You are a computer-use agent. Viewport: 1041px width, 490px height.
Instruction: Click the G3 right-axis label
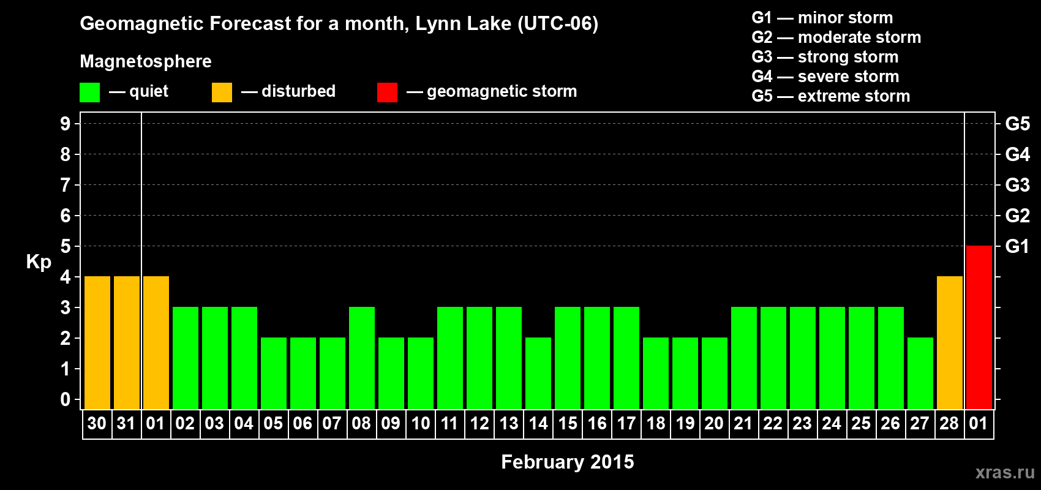coord(1018,185)
